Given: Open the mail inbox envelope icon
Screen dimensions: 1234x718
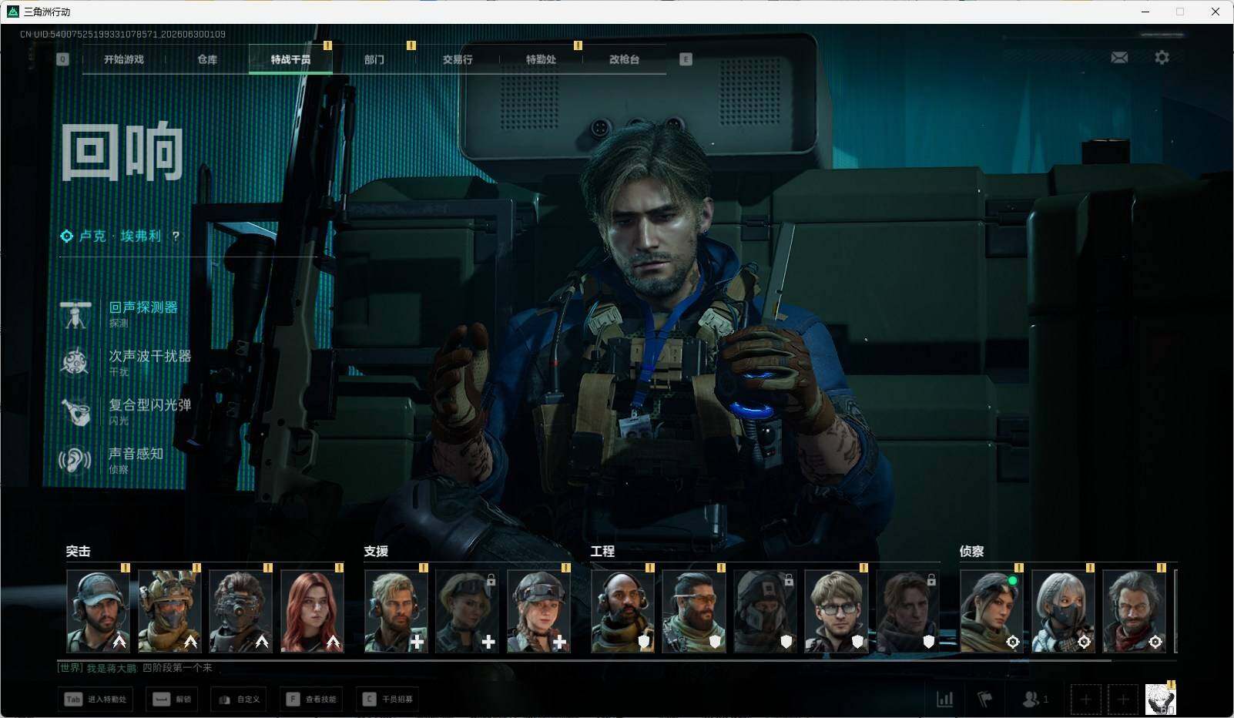Looking at the screenshot, I should point(1119,58).
